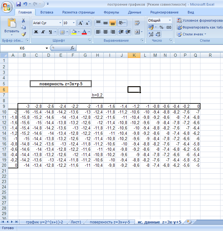Increase the cell indent
Image resolution: width=223 pixels, height=231 pixels.
128,32
